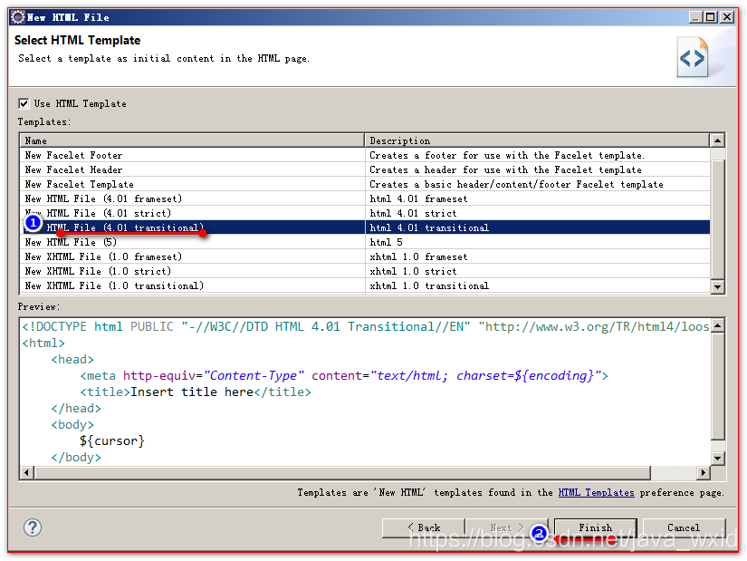The height and width of the screenshot is (561, 747).
Task: Select New HTML File (4.01 strict) row
Action: click(x=365, y=213)
